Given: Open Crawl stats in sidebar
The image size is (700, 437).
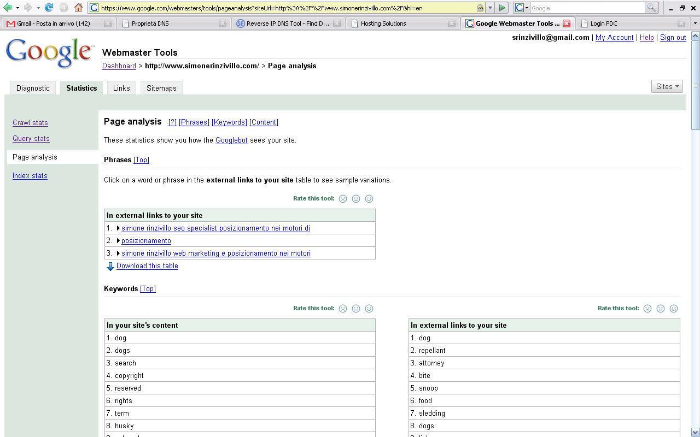Looking at the screenshot, I should (30, 123).
